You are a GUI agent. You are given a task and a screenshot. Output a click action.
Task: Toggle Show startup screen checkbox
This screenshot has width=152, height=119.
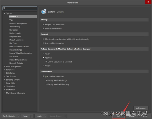point(44,29)
